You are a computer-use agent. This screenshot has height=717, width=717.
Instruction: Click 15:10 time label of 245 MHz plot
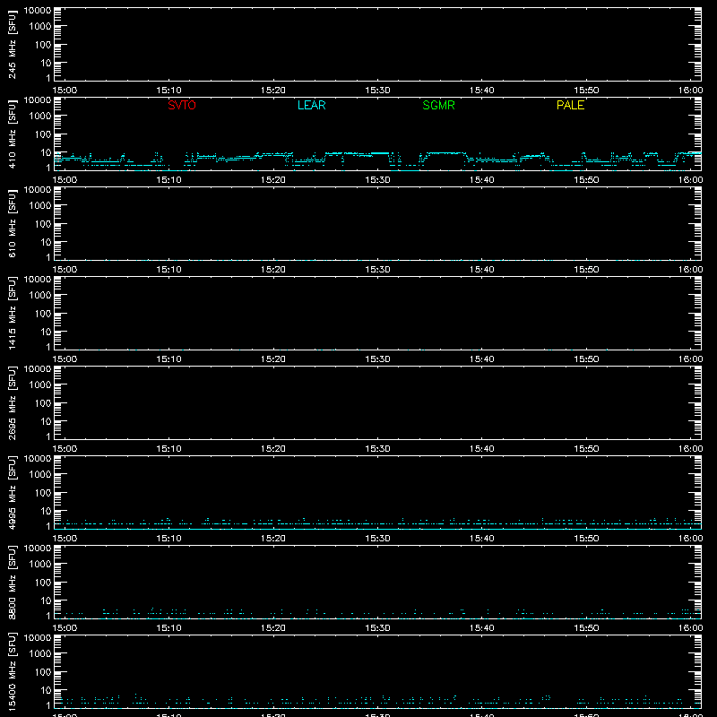pos(168,91)
